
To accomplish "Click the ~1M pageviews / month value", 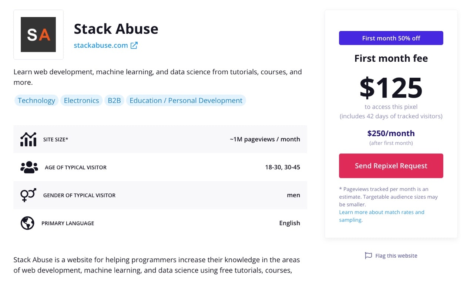I will (265, 139).
